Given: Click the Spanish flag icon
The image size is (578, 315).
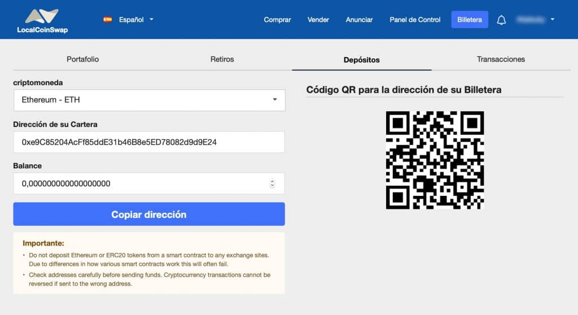Looking at the screenshot, I should point(108,20).
